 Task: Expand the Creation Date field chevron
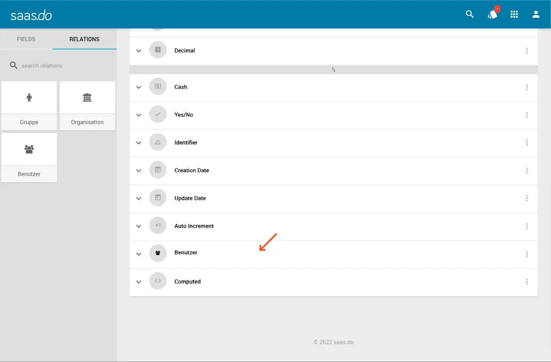[x=139, y=171]
